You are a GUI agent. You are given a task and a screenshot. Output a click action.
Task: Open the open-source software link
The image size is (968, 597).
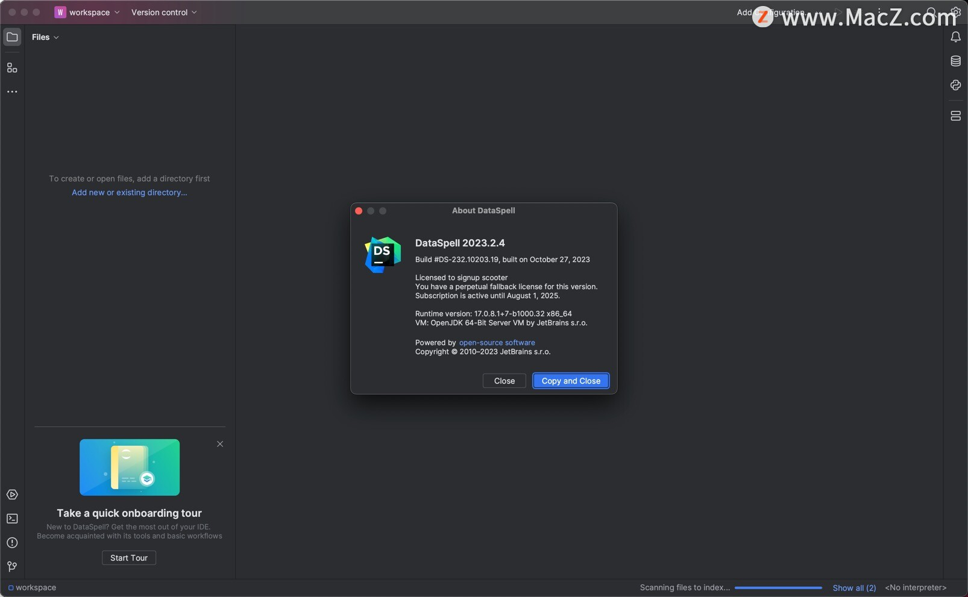point(497,342)
